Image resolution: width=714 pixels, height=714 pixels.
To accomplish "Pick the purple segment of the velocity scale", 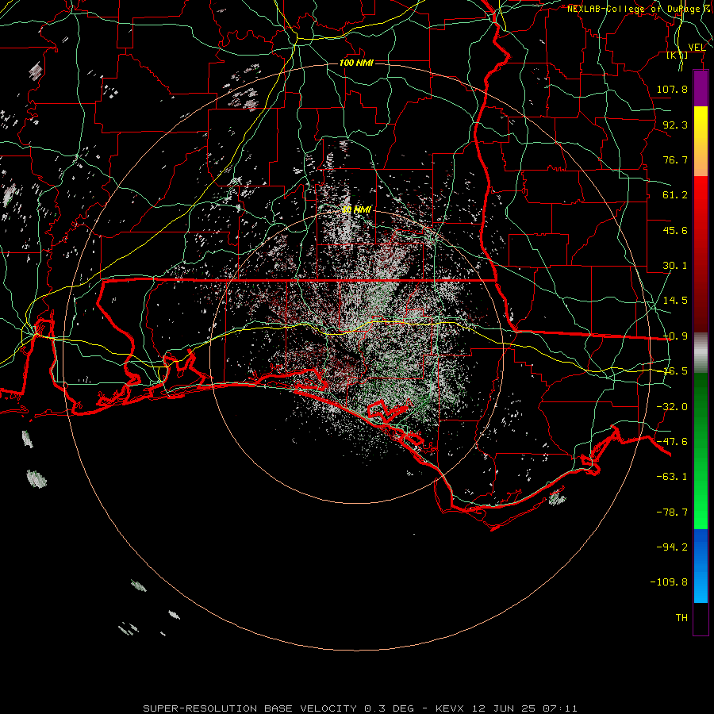I will click(701, 89).
